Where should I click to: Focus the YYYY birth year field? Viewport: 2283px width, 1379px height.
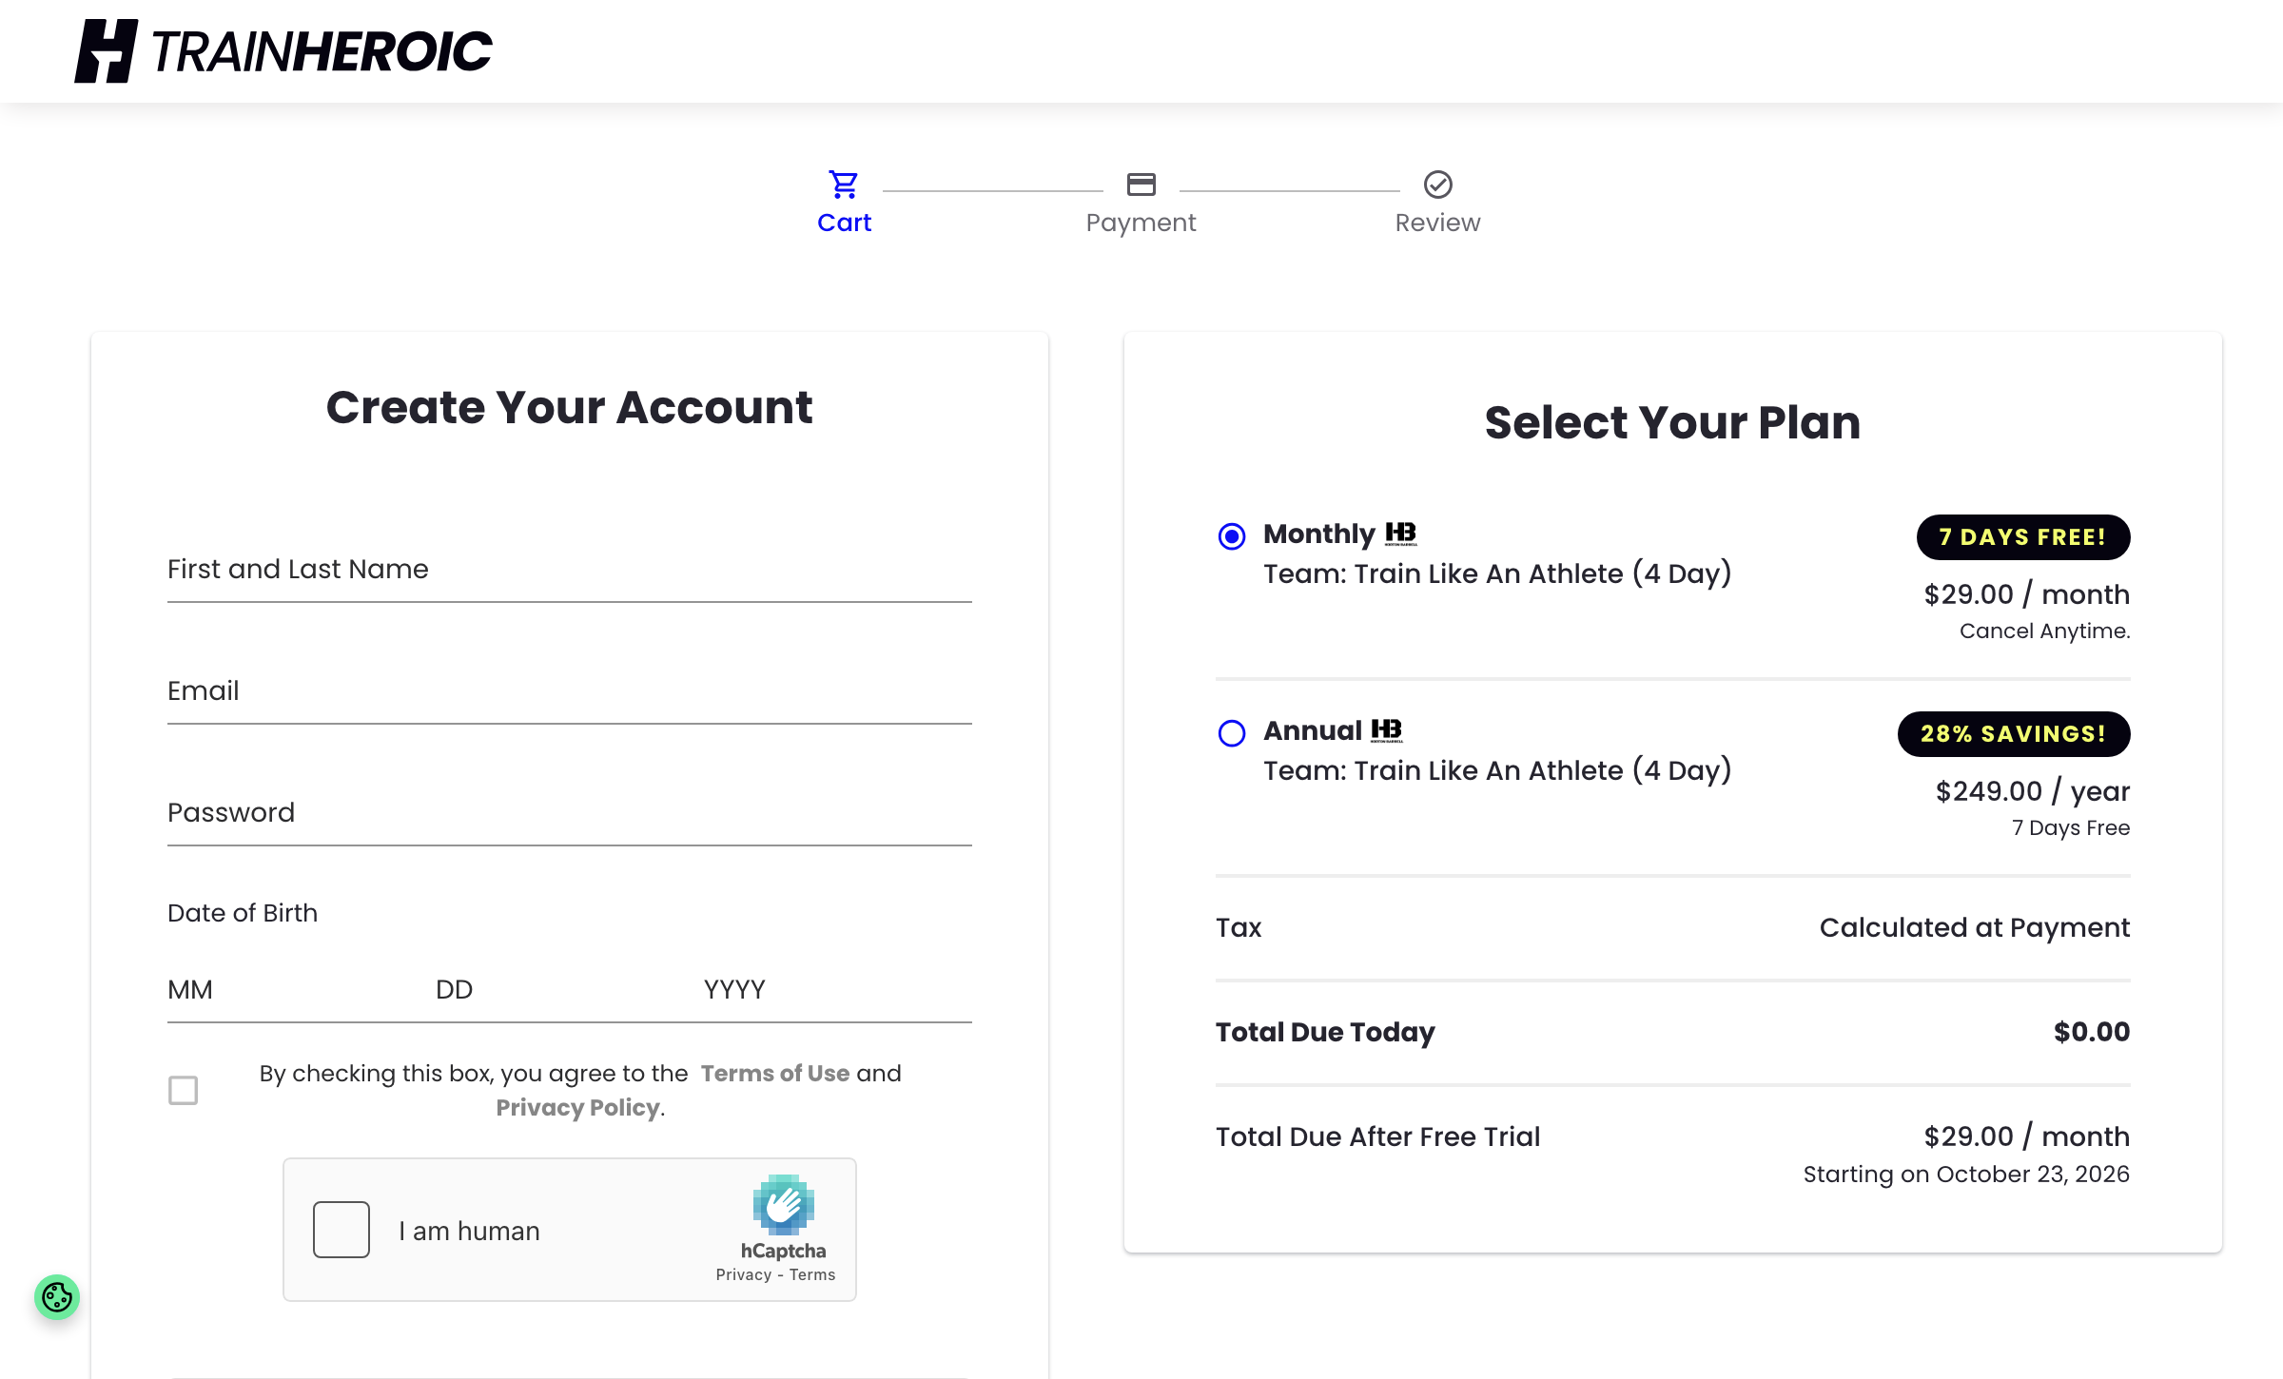pyautogui.click(x=837, y=990)
